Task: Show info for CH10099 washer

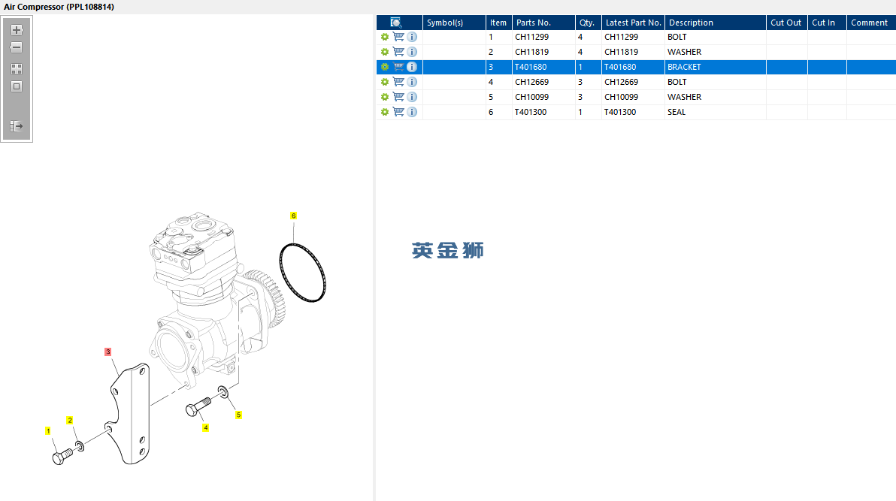Action: coord(412,97)
